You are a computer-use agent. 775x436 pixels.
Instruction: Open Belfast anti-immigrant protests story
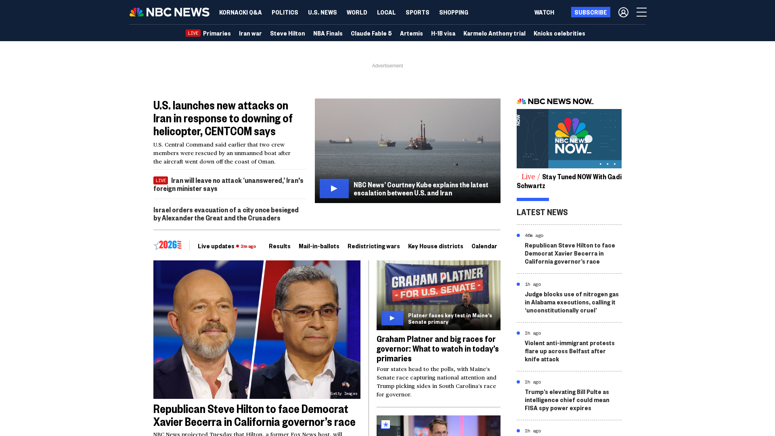(x=570, y=351)
